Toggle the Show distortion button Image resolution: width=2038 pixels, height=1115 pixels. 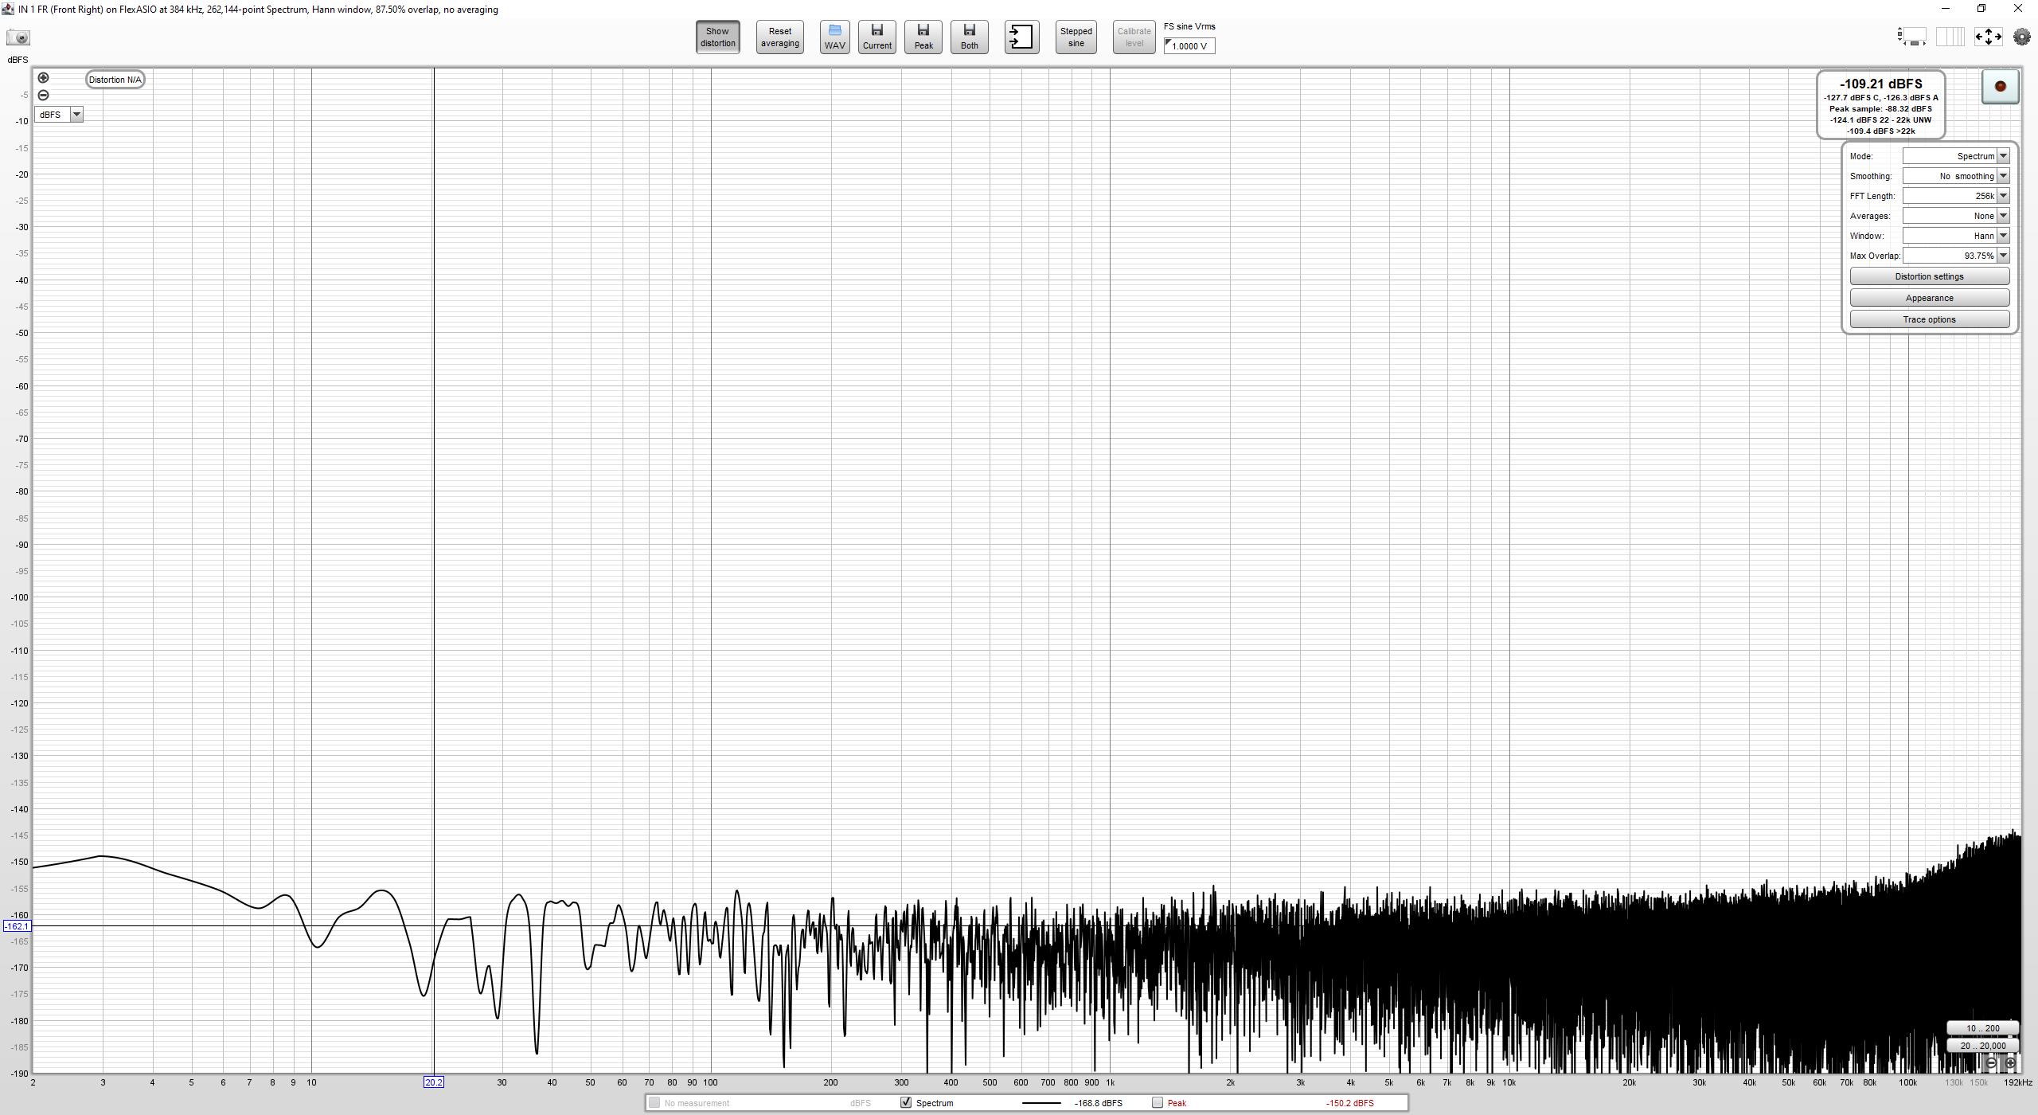717,37
